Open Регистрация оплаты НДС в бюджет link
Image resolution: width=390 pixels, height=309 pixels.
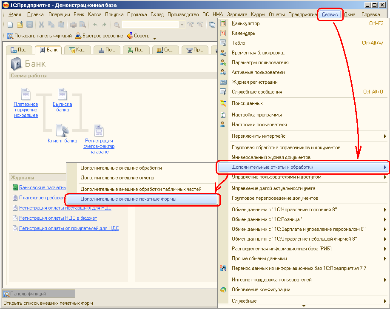pyautogui.click(x=58, y=218)
